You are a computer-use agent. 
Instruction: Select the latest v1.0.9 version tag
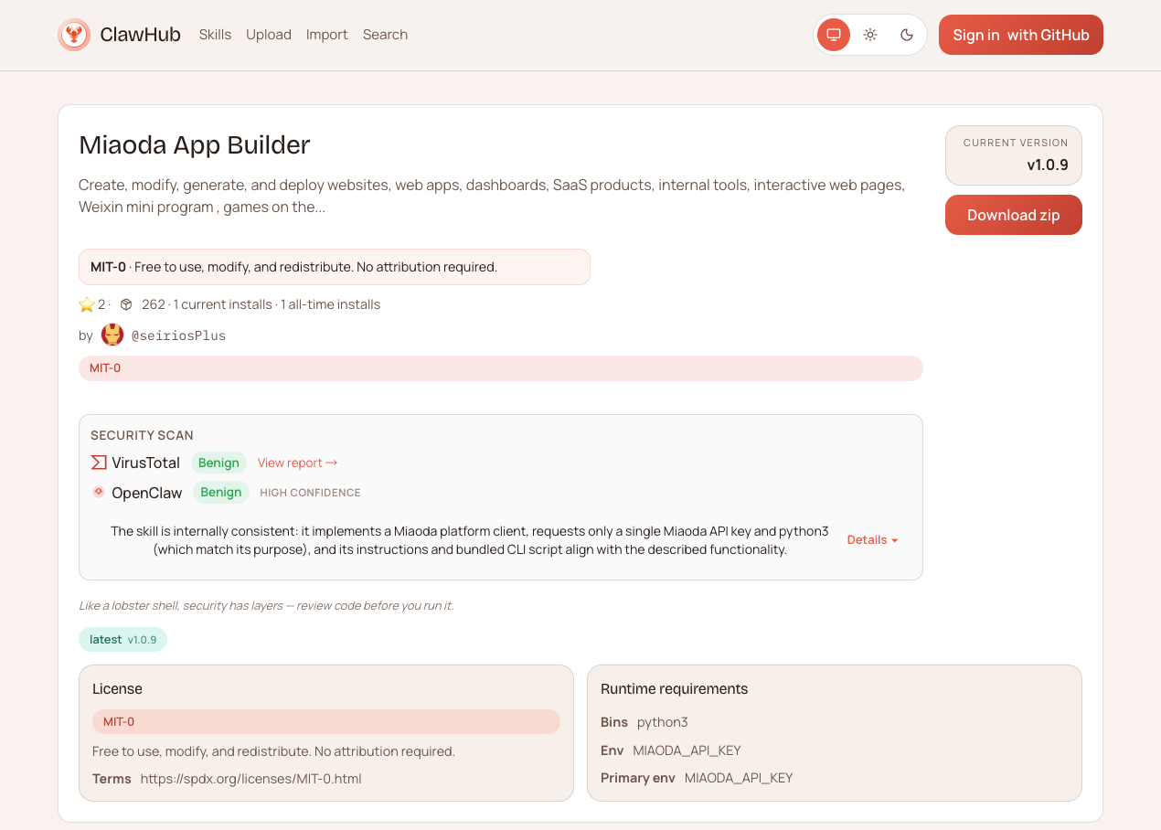tap(122, 639)
